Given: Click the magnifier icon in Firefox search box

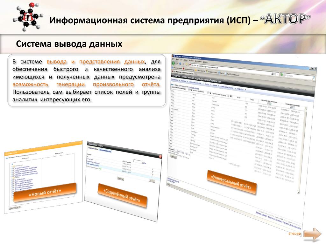Looking at the screenshot, I should pos(313,78).
